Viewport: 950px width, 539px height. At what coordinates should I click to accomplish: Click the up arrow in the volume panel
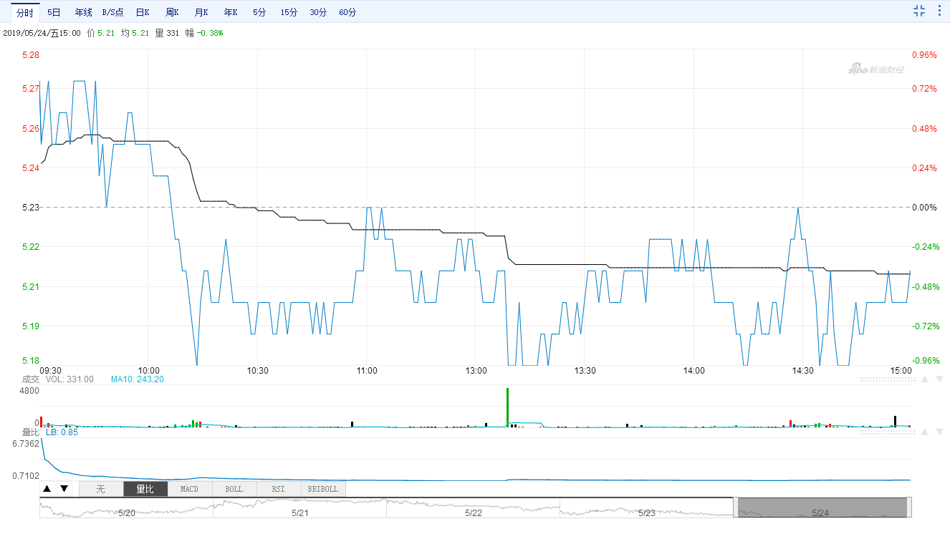click(x=924, y=379)
